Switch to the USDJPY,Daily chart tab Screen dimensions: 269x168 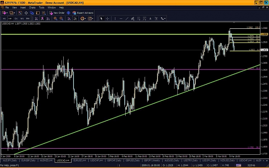pos(209,161)
